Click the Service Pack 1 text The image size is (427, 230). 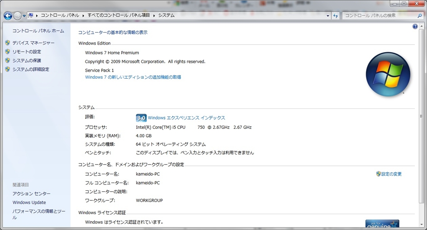point(99,70)
